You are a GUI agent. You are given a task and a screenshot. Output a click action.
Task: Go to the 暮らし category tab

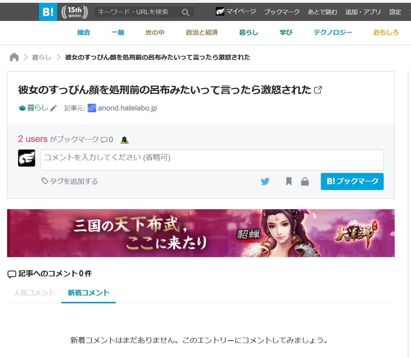point(248,32)
